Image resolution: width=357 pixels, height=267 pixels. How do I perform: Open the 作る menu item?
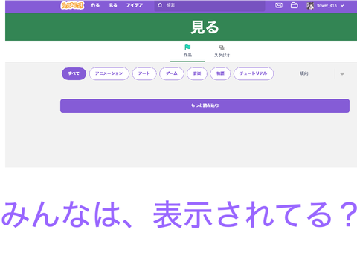coord(95,5)
